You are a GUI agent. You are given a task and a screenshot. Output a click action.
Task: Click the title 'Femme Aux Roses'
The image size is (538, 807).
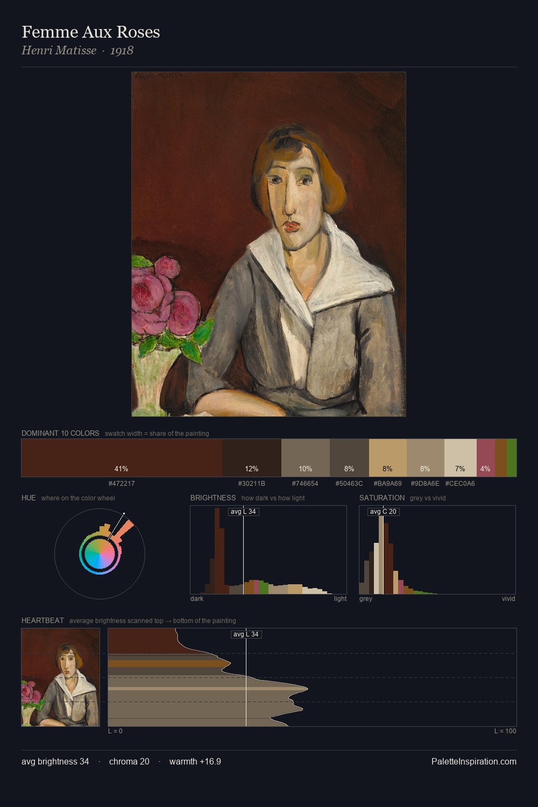tap(91, 32)
